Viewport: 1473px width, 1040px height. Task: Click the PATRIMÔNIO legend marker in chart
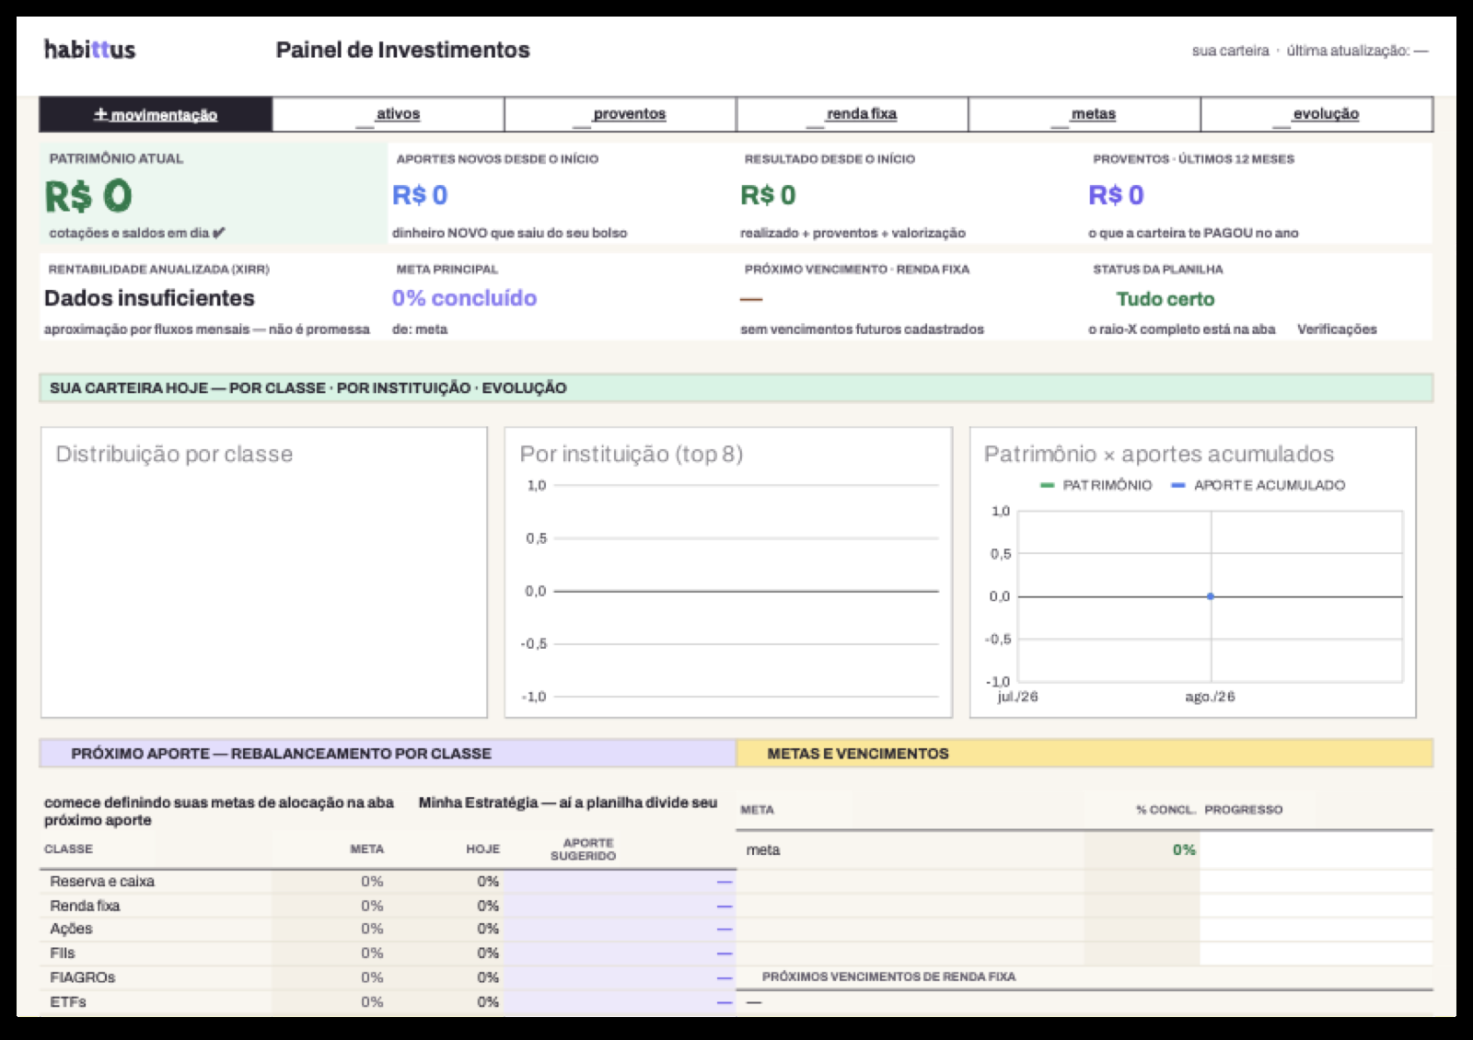(x=1047, y=485)
